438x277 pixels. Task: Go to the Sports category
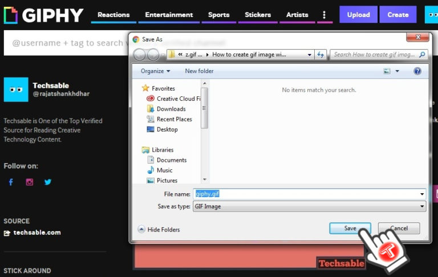(x=219, y=15)
